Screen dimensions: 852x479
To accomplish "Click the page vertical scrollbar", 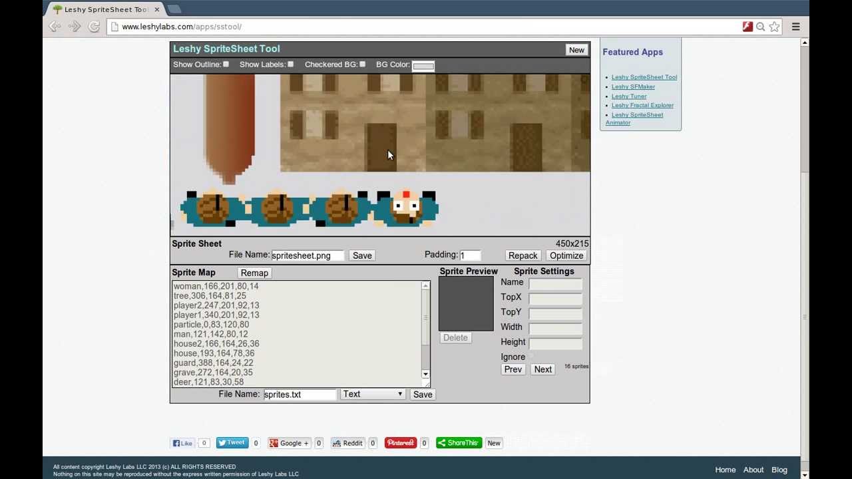I will coord(804,259).
